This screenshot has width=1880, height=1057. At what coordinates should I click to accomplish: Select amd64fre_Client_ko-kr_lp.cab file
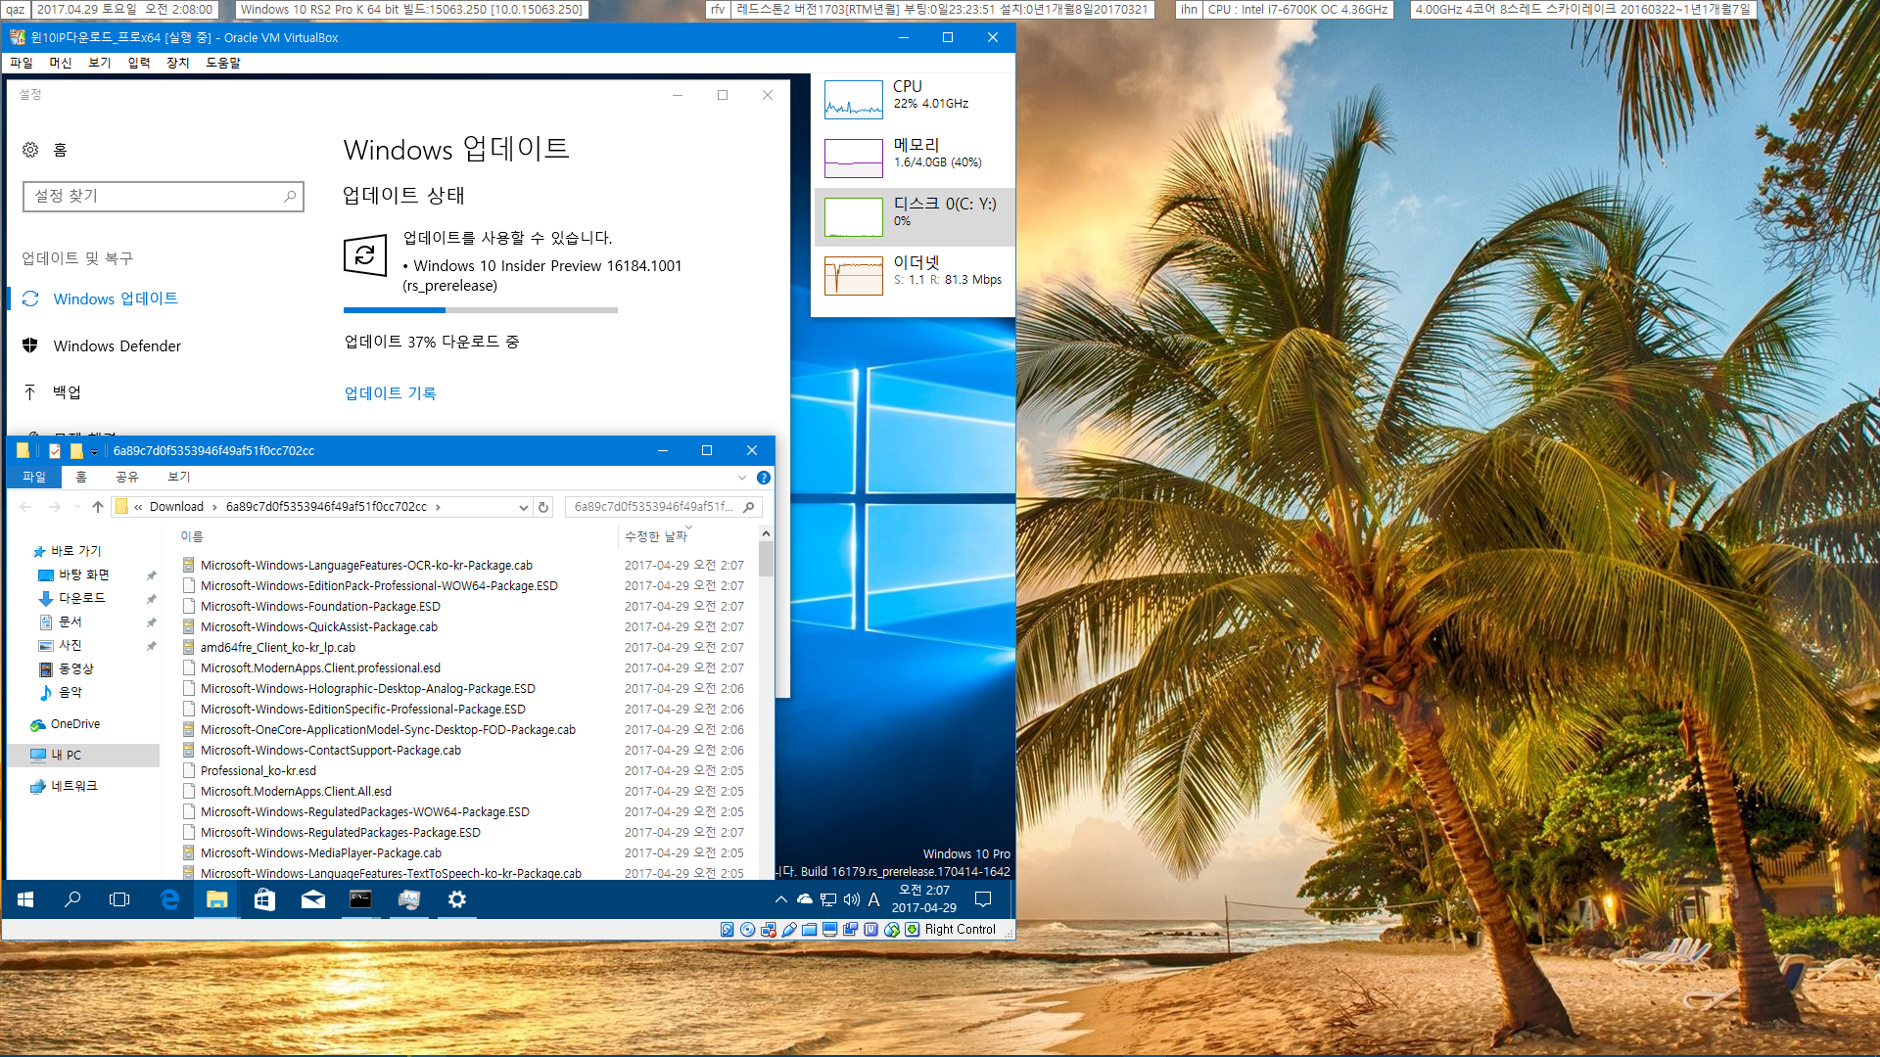(x=278, y=648)
